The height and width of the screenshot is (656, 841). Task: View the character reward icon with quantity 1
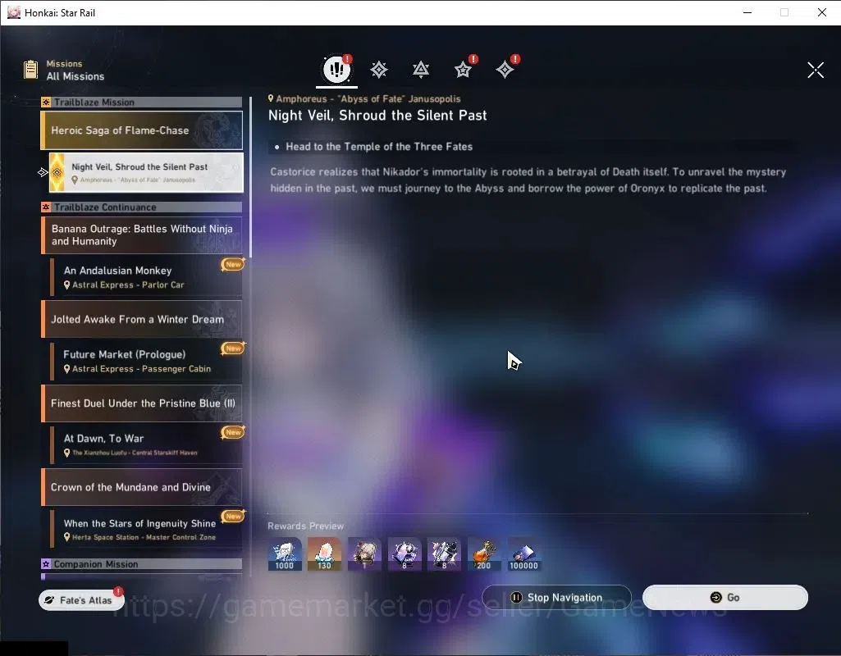[365, 554]
